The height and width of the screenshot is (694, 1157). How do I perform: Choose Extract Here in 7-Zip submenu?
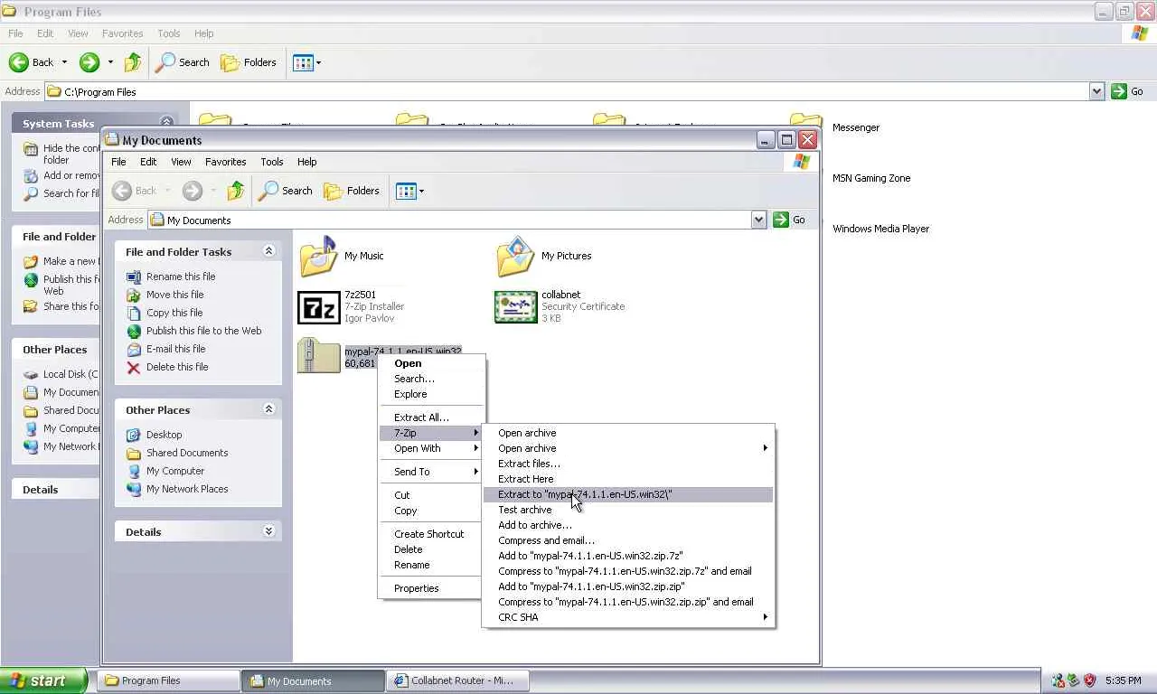tap(628, 479)
